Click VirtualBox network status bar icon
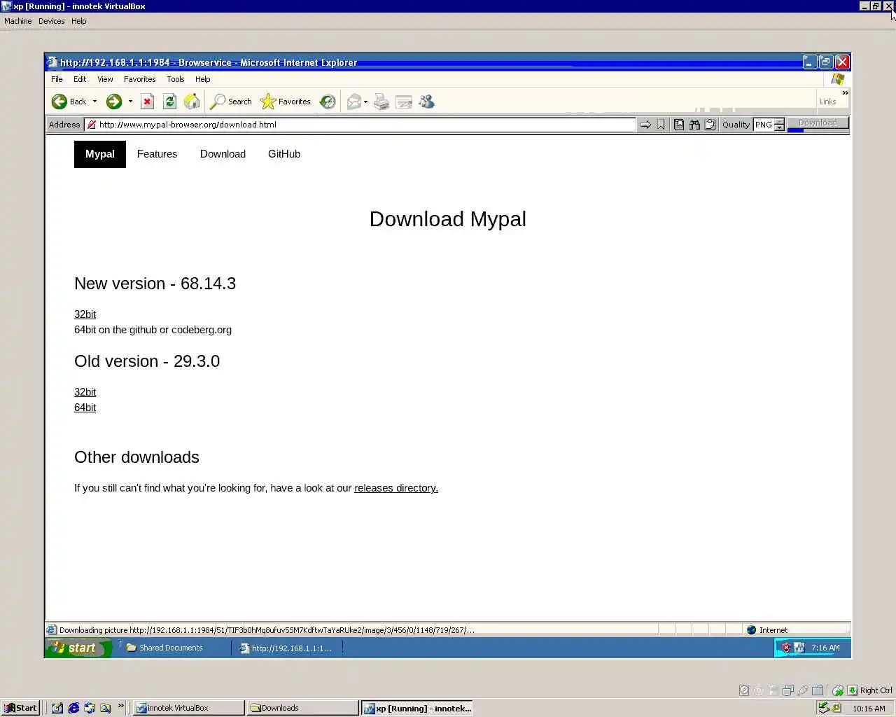Image resolution: width=896 pixels, height=717 pixels. click(x=787, y=690)
